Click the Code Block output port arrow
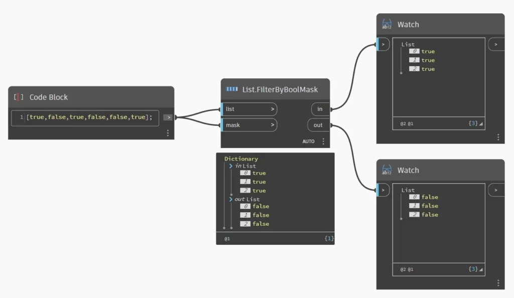The height and width of the screenshot is (298, 514). coord(168,117)
